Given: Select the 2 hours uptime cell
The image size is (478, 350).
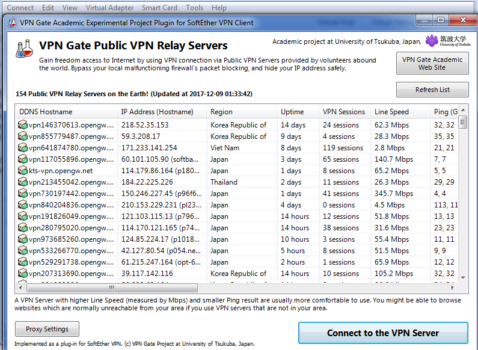Looking at the screenshot, I should click(293, 262).
